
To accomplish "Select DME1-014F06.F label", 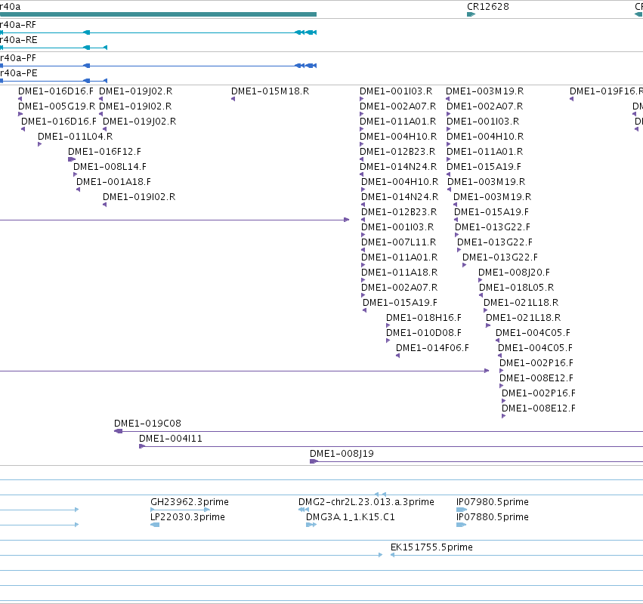I will coord(432,348).
